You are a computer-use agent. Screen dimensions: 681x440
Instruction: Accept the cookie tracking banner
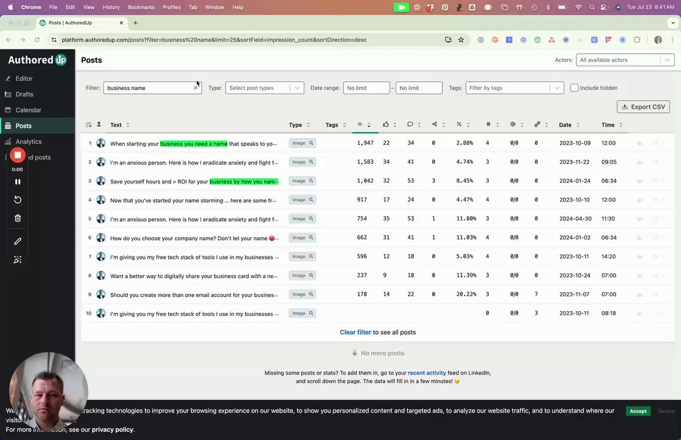coord(638,411)
